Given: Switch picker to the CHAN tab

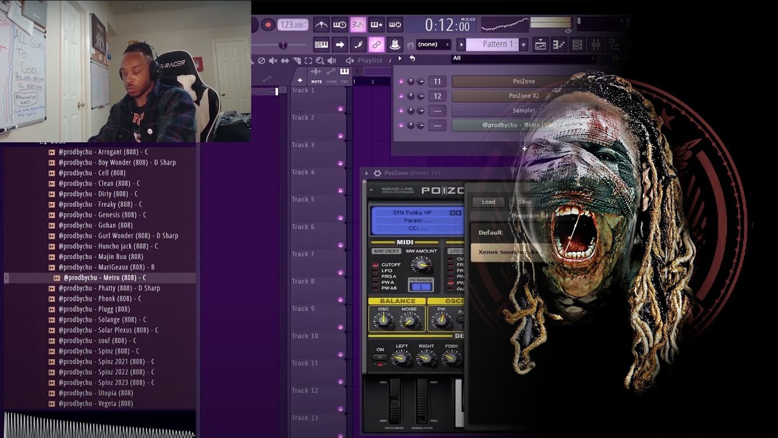Looking at the screenshot, I should tap(331, 81).
